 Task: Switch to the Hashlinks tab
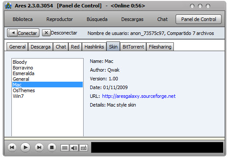coord(94,47)
